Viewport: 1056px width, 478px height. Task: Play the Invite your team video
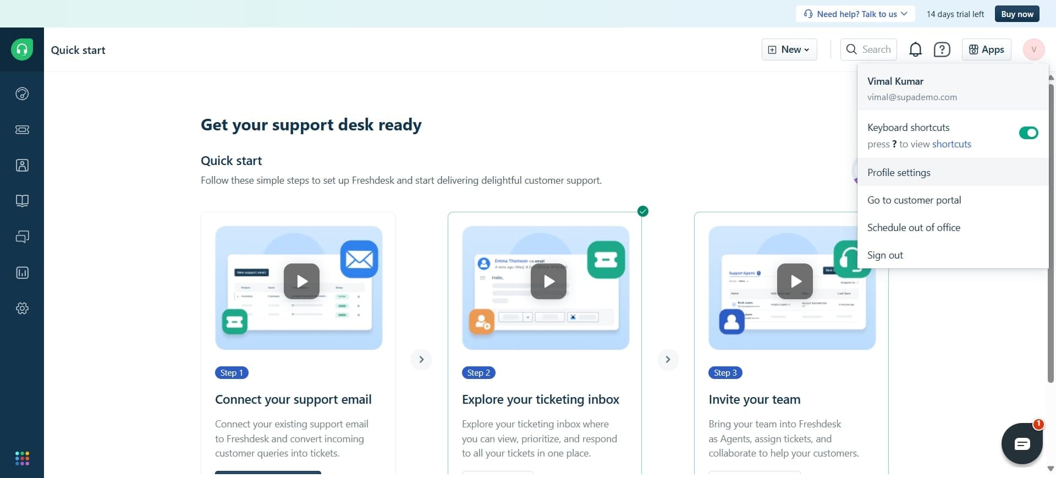point(795,281)
